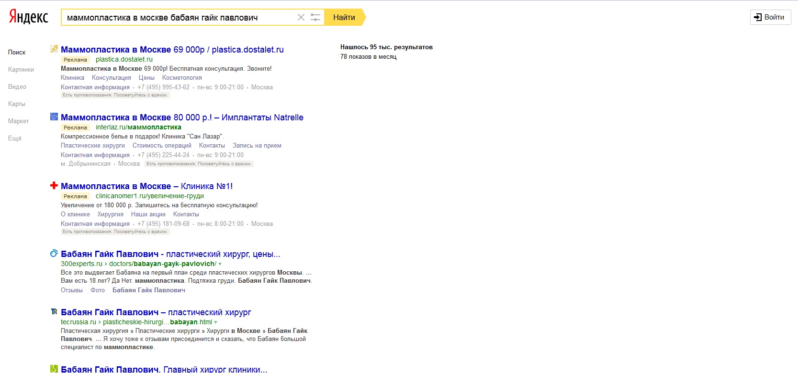Switch to Видео search
The height and width of the screenshot is (373, 798).
click(17, 87)
